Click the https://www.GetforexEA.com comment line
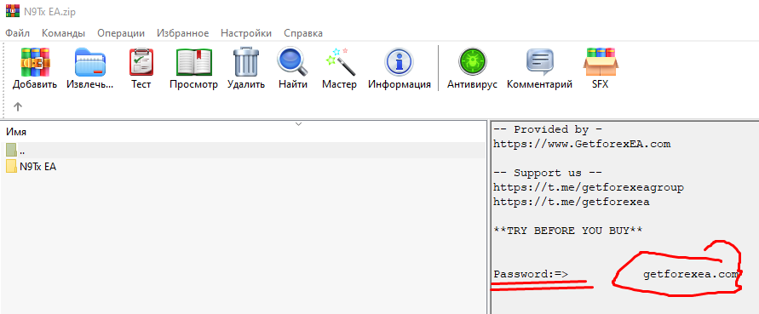Viewport: 759px width, 314px height. 582,144
